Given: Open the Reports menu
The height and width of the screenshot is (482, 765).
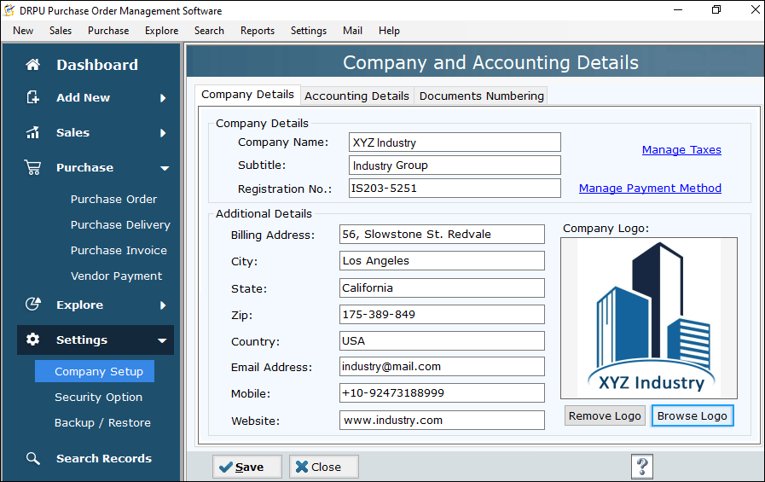Looking at the screenshot, I should (258, 31).
